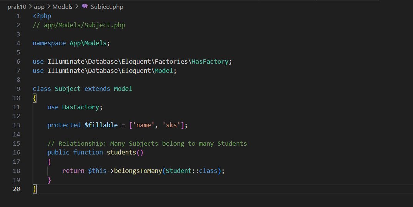Click line number 18 in the gutter
Viewport: 413px width, 207px height.
tap(17, 171)
